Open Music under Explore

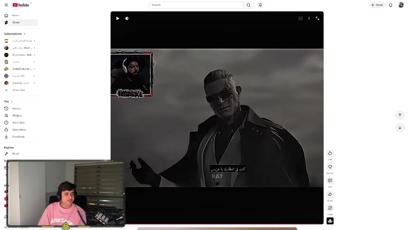pos(20,154)
